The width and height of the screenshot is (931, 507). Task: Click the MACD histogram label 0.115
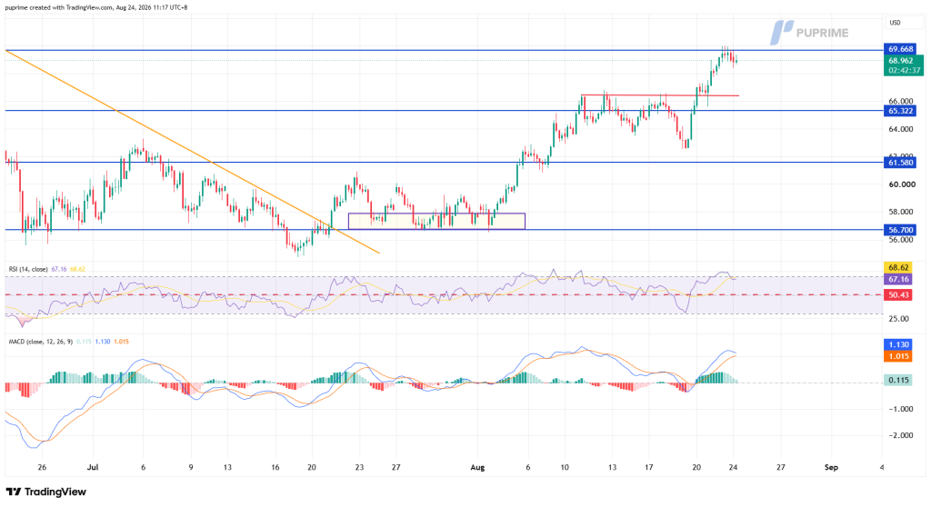pos(898,380)
